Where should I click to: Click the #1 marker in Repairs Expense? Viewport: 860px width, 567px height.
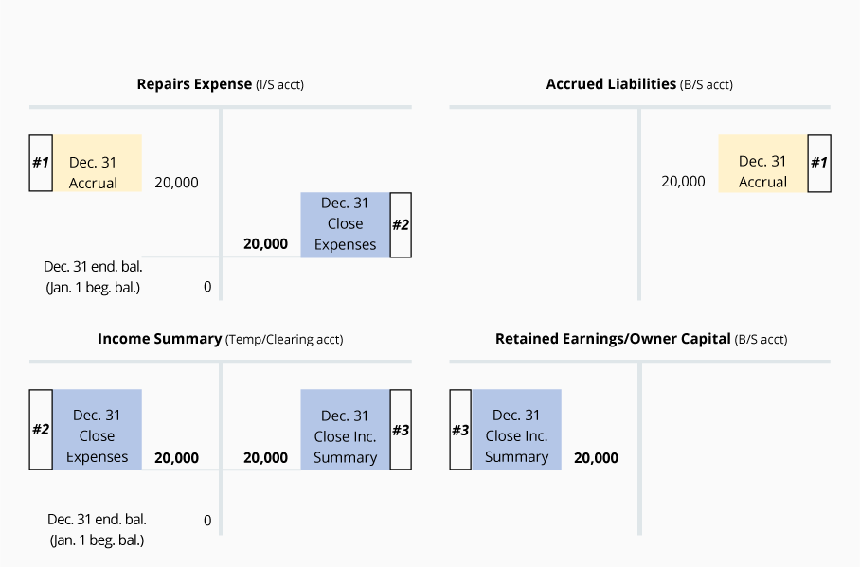click(x=41, y=163)
